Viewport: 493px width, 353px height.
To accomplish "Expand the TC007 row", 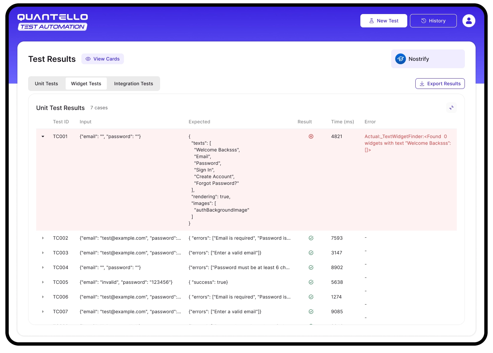I will click(x=43, y=312).
